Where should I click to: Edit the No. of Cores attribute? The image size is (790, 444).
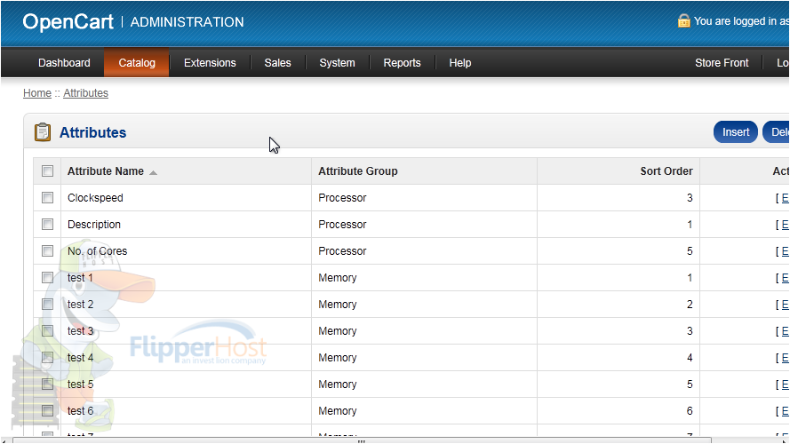click(x=785, y=251)
